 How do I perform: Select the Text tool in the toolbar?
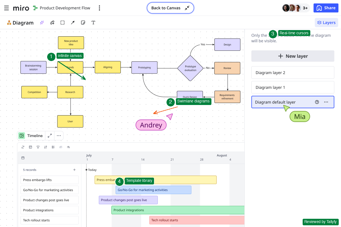(93, 22)
